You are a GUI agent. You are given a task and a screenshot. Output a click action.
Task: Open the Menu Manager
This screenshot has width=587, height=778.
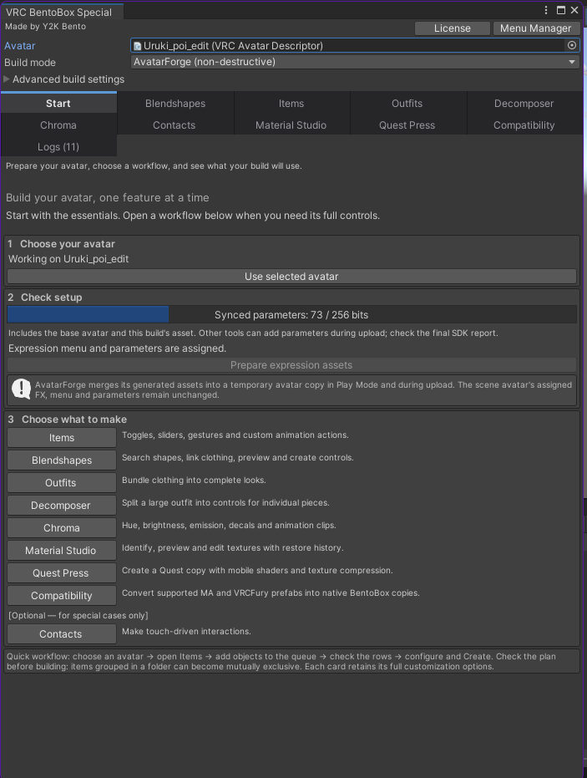(536, 28)
